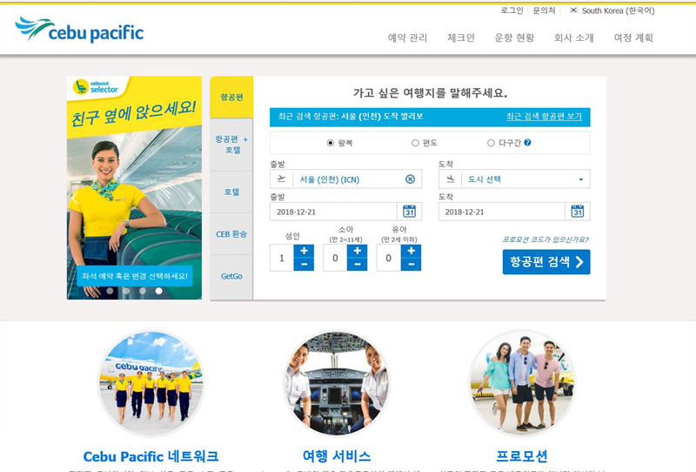Open the 체크인 menu
This screenshot has width=696, height=472.
pos(461,37)
